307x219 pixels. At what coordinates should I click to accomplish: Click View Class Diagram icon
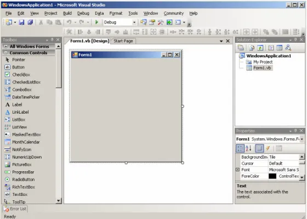(288, 48)
